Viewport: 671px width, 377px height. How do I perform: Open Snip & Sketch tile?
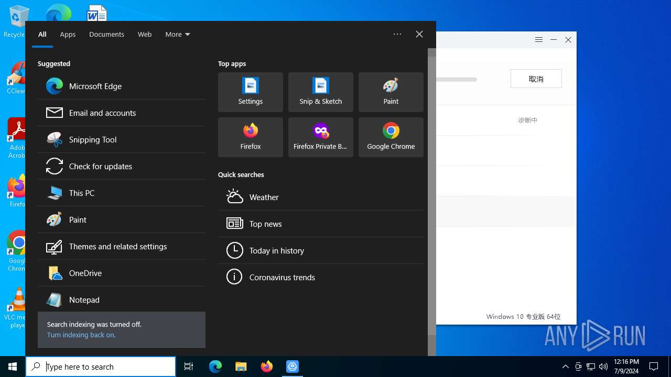click(321, 92)
